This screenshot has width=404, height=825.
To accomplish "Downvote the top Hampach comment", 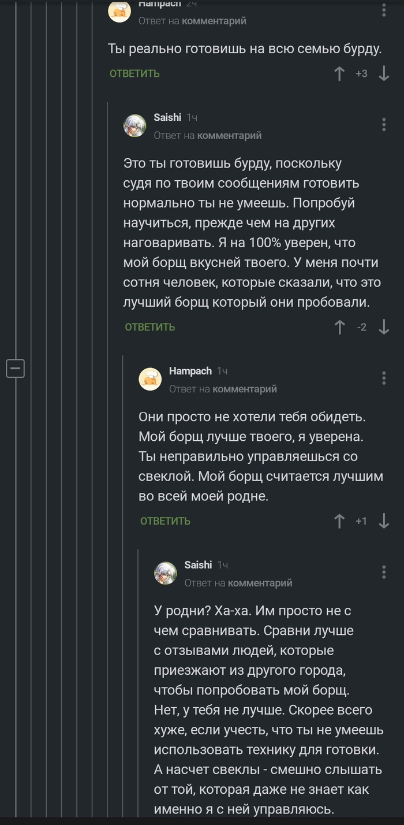I will (384, 73).
